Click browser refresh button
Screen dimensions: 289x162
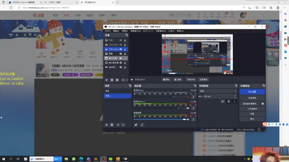[11, 8]
